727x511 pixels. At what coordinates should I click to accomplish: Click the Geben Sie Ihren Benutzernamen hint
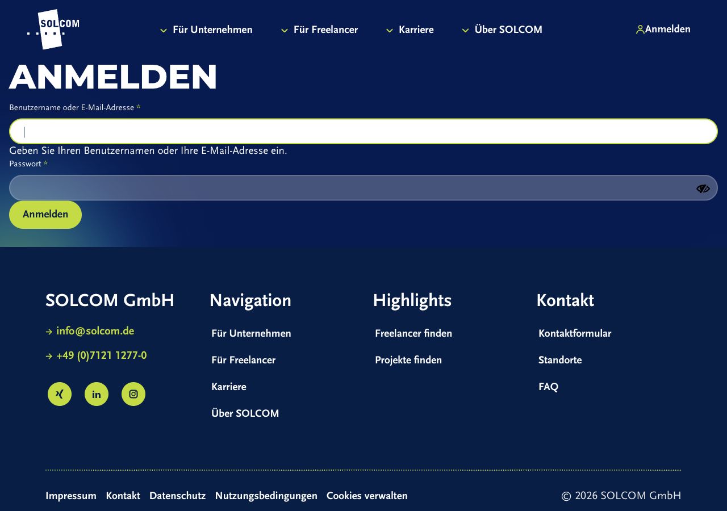pos(148,151)
